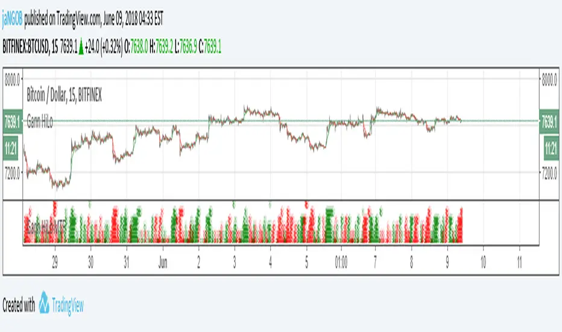Click the right 7200.0 axis label

pos(549,173)
